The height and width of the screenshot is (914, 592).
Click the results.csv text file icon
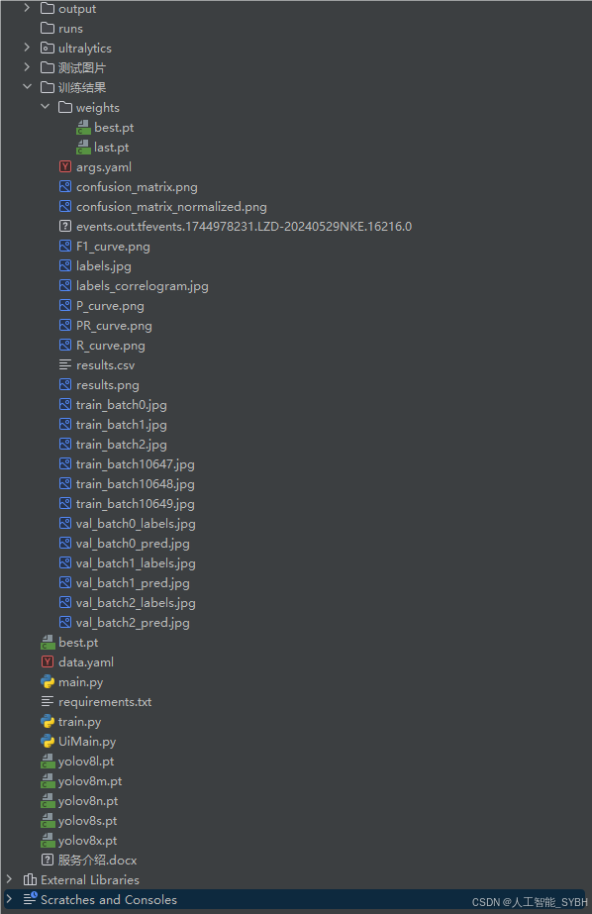(x=65, y=364)
